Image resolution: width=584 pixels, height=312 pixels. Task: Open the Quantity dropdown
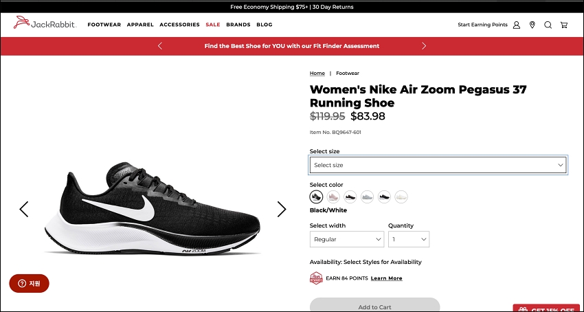(409, 239)
